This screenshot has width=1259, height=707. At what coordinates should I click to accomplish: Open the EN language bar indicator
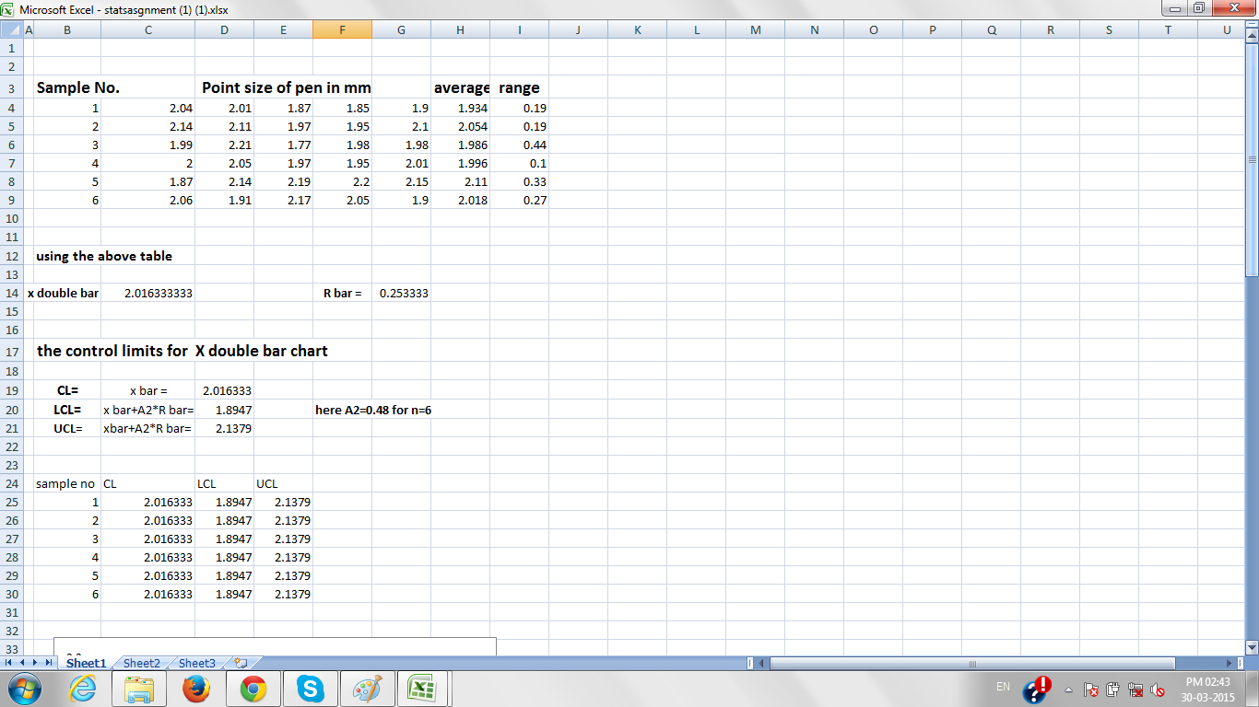(1004, 687)
